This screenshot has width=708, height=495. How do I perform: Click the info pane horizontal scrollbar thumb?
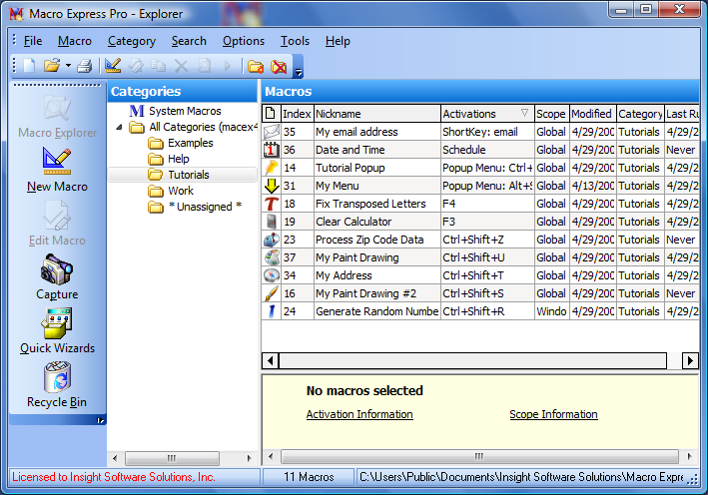coord(479,456)
